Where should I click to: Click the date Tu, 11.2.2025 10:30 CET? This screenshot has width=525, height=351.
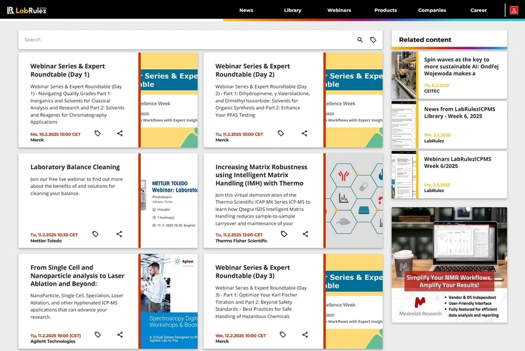pos(54,235)
